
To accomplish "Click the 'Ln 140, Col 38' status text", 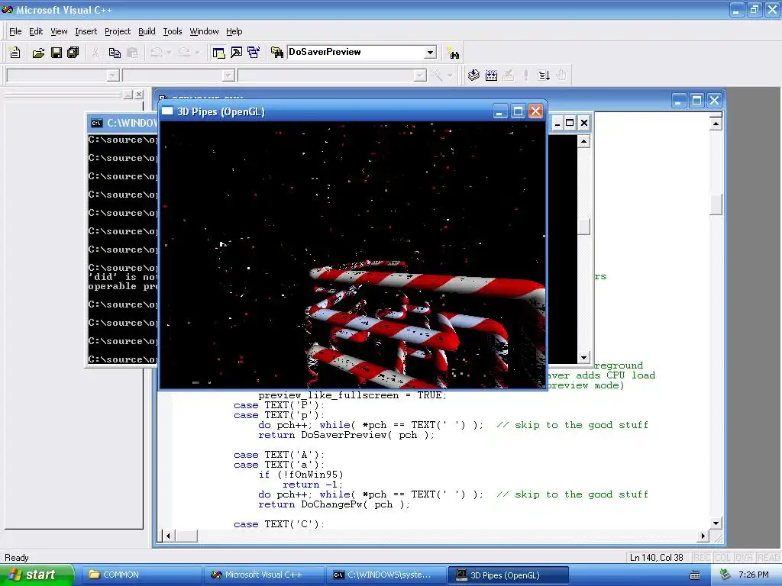I will pyautogui.click(x=656, y=558).
